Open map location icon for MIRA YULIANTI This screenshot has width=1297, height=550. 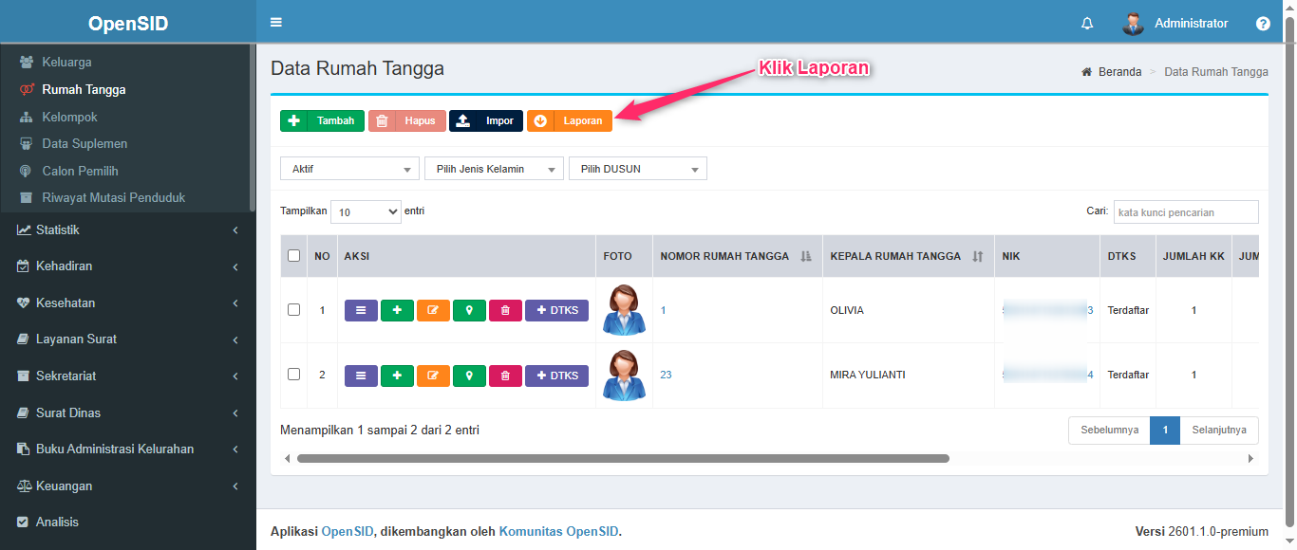(x=469, y=376)
